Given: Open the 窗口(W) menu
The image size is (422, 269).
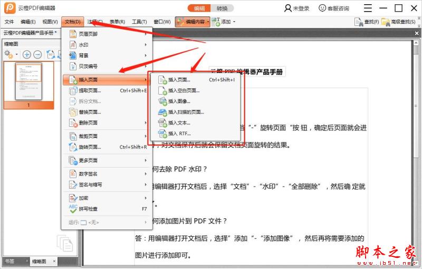Looking at the screenshot, I should [162, 22].
